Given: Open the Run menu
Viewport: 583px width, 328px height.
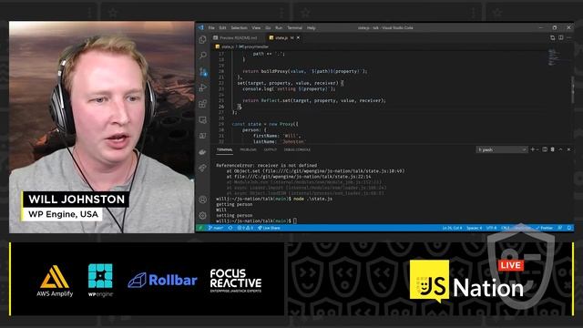Looking at the screenshot, I should tap(279, 28).
